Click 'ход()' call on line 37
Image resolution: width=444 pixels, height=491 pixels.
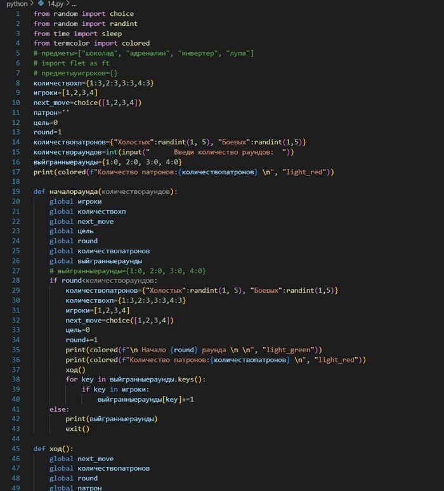pyautogui.click(x=75, y=370)
